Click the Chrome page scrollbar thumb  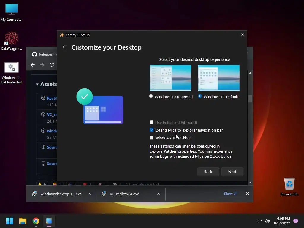[x=250, y=99]
